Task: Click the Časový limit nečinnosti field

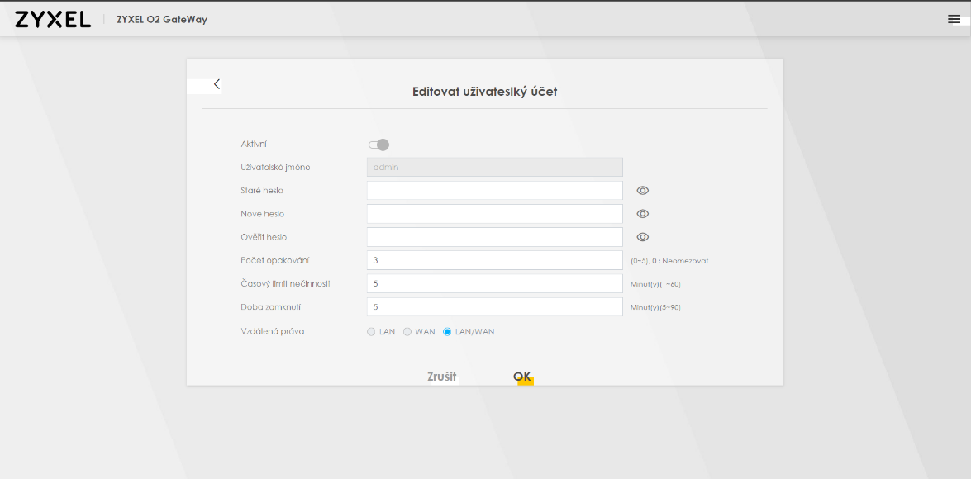Action: pyautogui.click(x=494, y=283)
